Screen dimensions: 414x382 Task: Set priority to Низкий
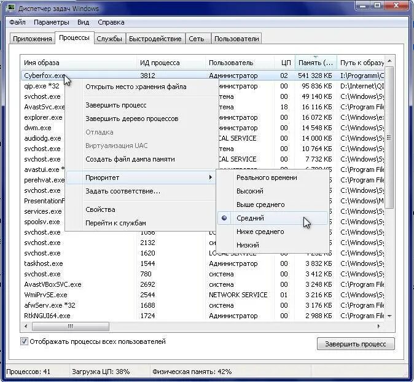(x=273, y=245)
